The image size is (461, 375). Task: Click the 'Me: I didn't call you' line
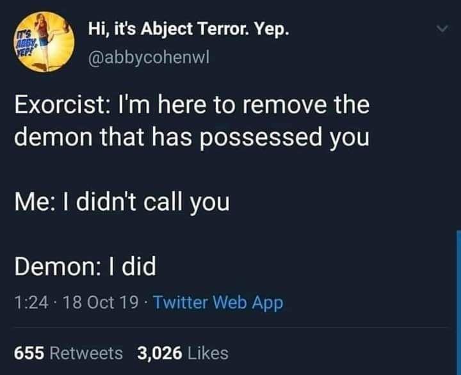click(x=122, y=202)
